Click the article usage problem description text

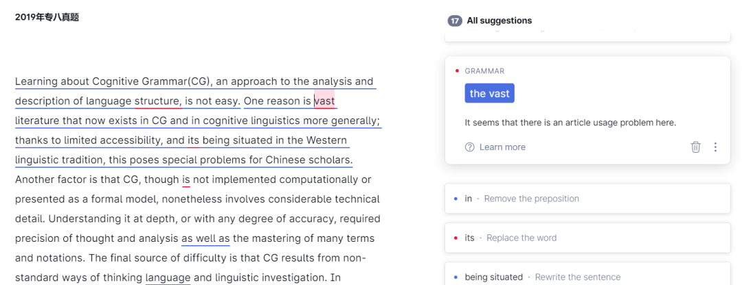tap(570, 123)
